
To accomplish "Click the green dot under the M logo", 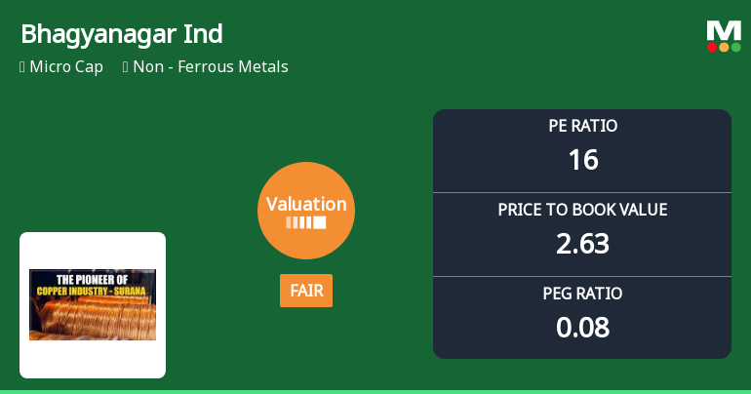I will coord(735,47).
